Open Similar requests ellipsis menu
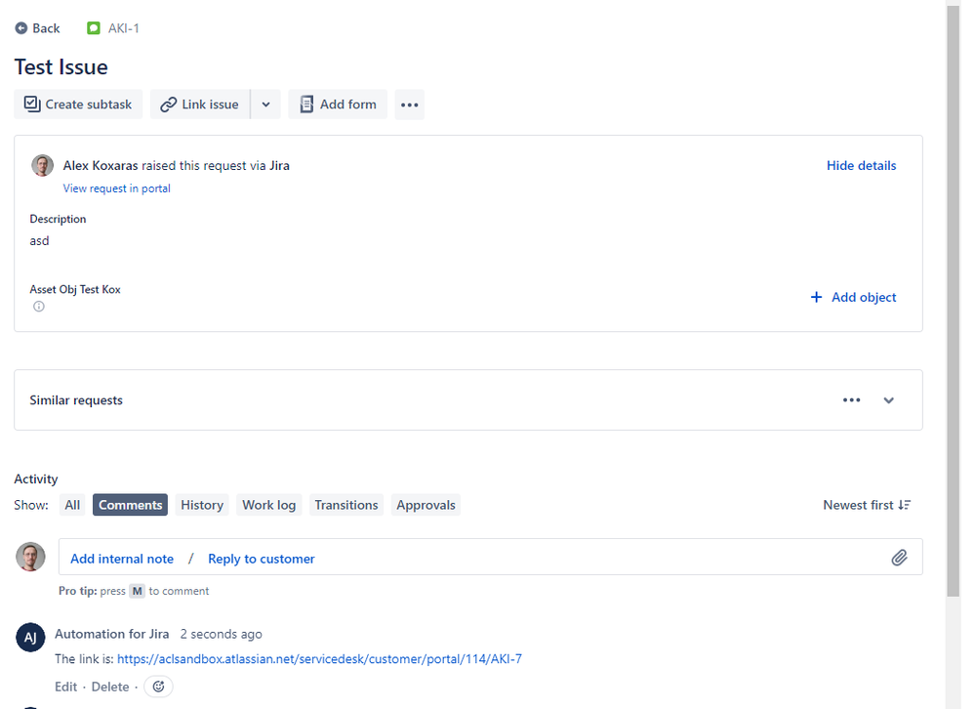Viewport: 975px width, 709px height. pyautogui.click(x=851, y=399)
